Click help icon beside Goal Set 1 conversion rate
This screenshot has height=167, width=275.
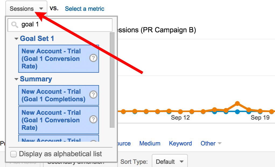tap(93, 58)
